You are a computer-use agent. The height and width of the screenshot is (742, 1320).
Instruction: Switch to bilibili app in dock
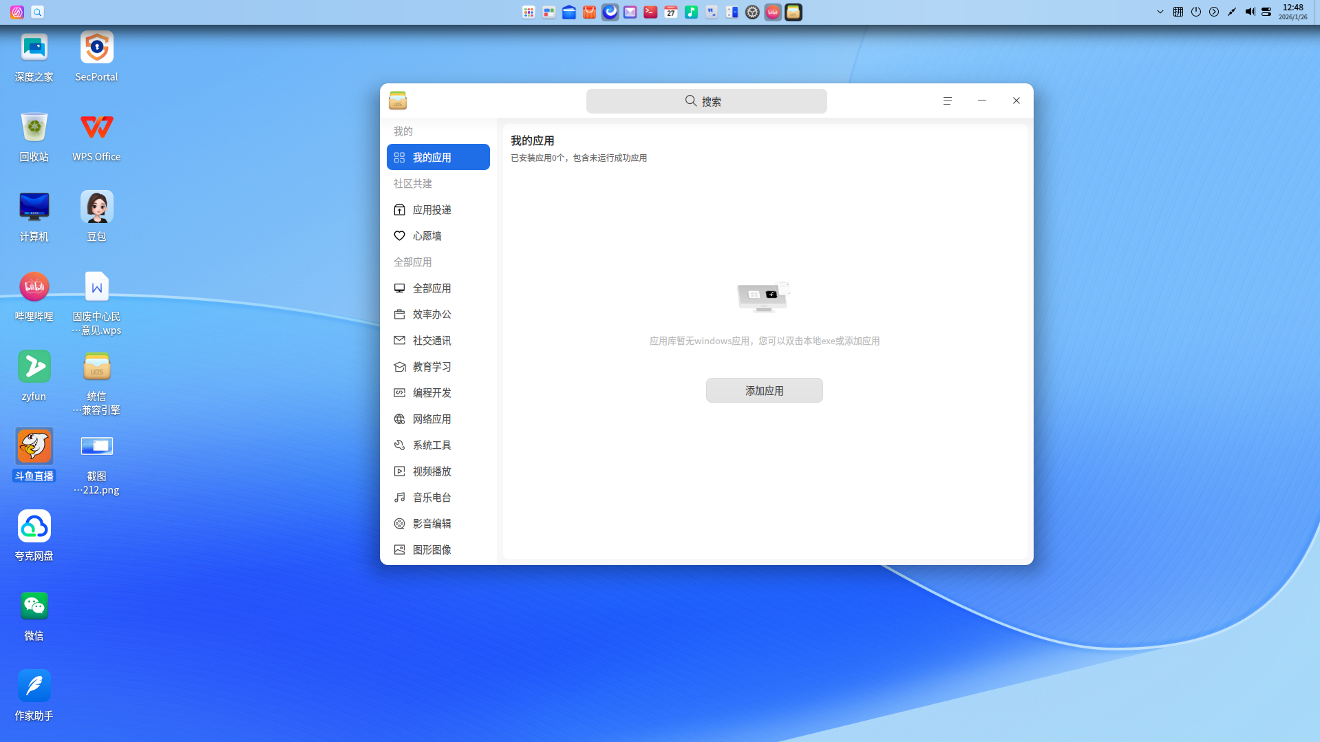(x=773, y=12)
